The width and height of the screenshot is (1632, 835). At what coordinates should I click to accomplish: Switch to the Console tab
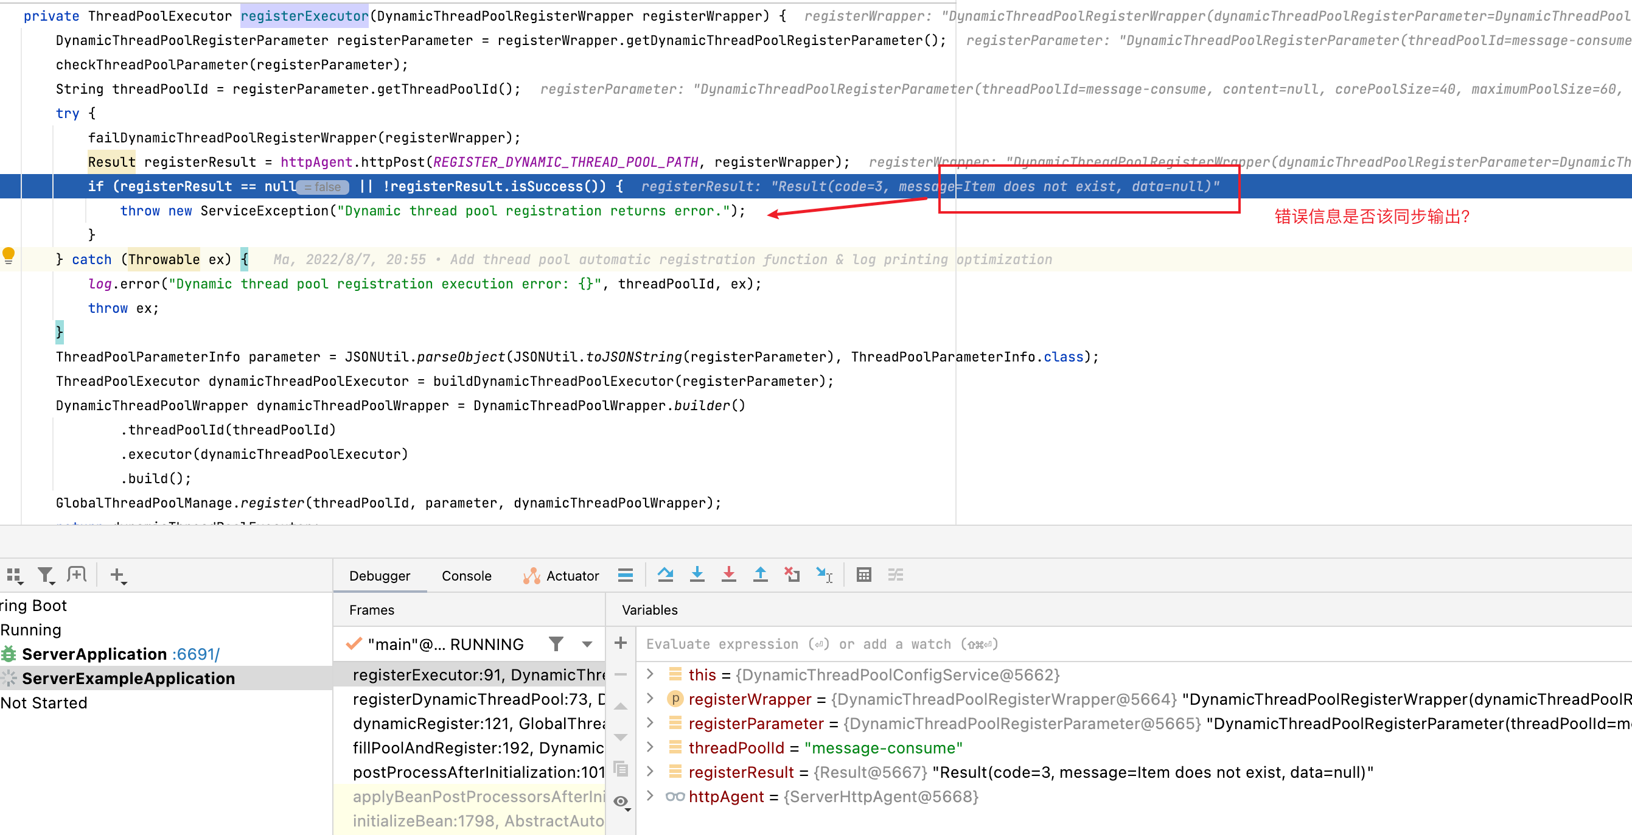tap(466, 575)
